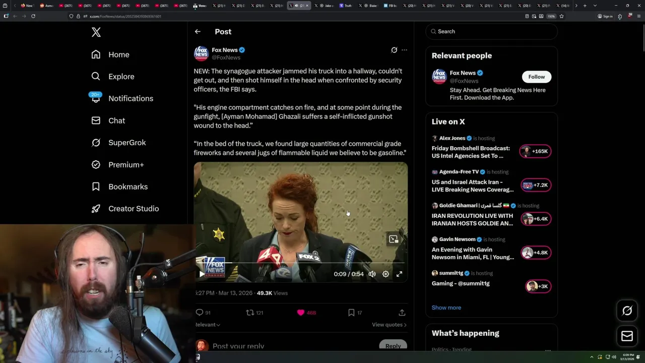645x363 pixels.
Task: Click the Bookmarks ribbon icon in sidebar
Action: tap(96, 187)
